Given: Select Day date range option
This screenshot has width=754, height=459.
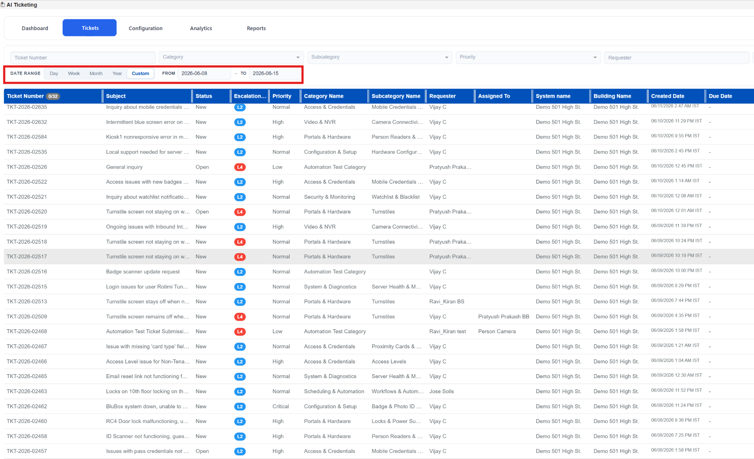Looking at the screenshot, I should [54, 73].
